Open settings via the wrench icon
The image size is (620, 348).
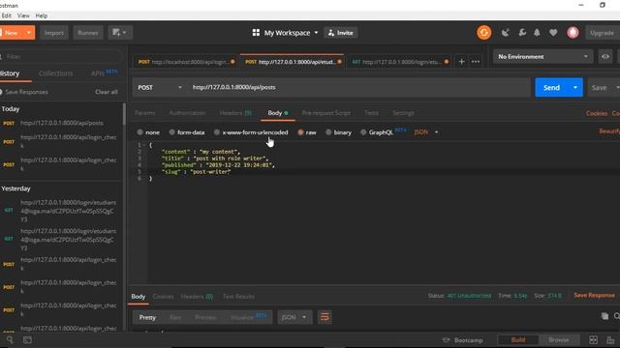522,33
